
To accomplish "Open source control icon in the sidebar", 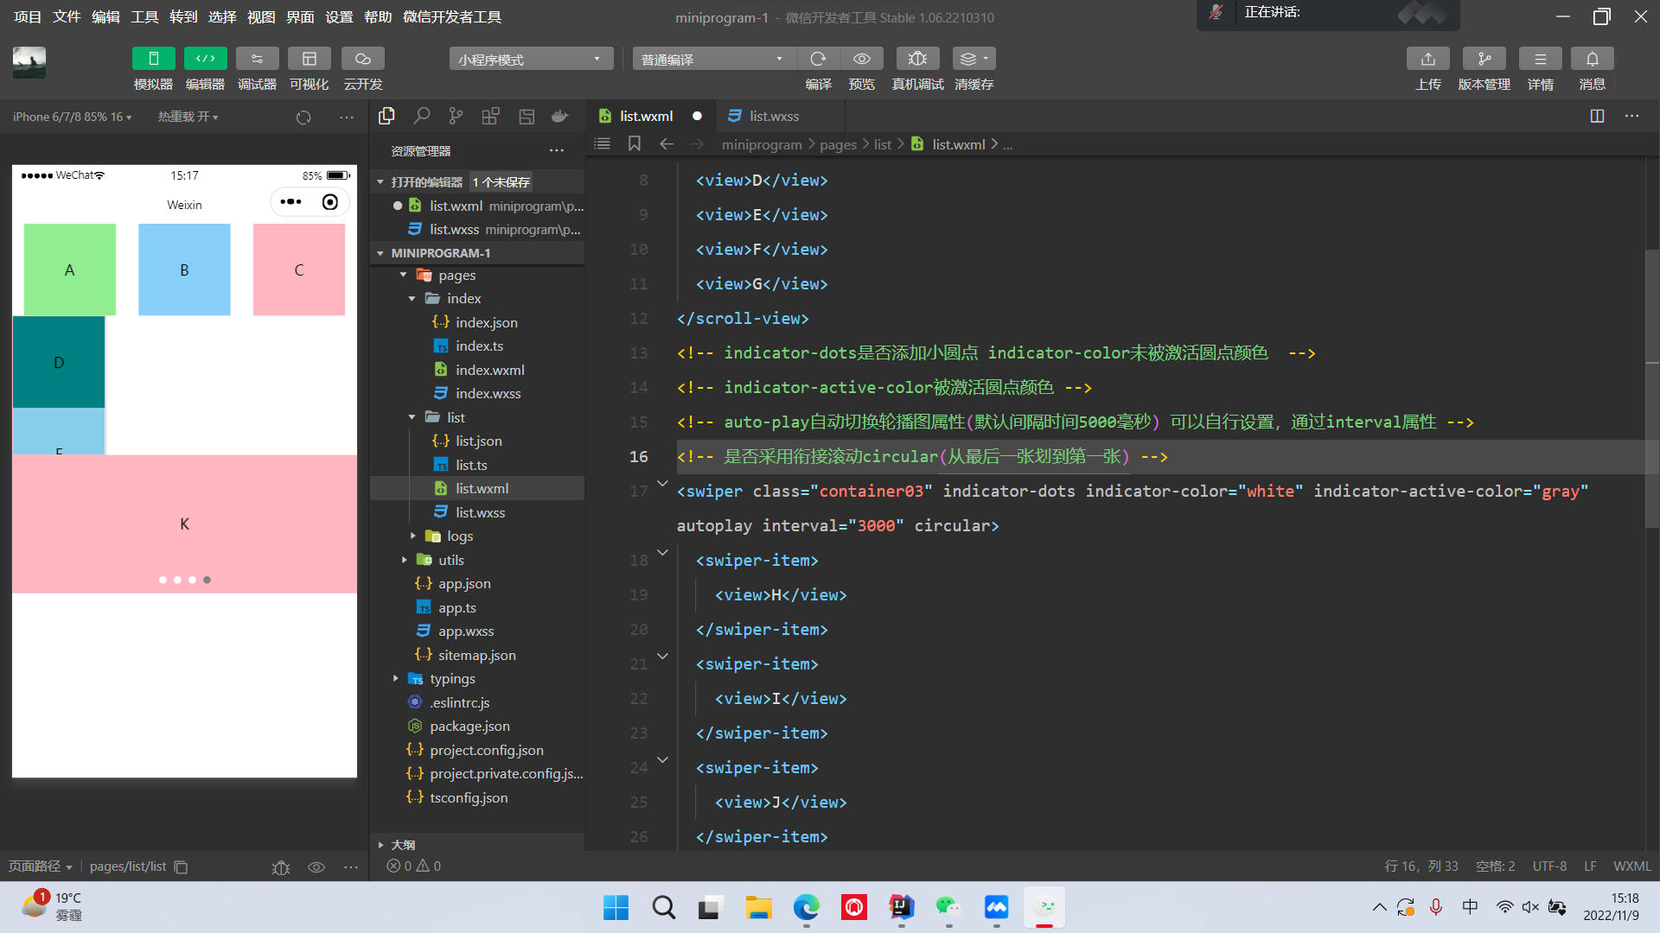I will click(x=456, y=116).
